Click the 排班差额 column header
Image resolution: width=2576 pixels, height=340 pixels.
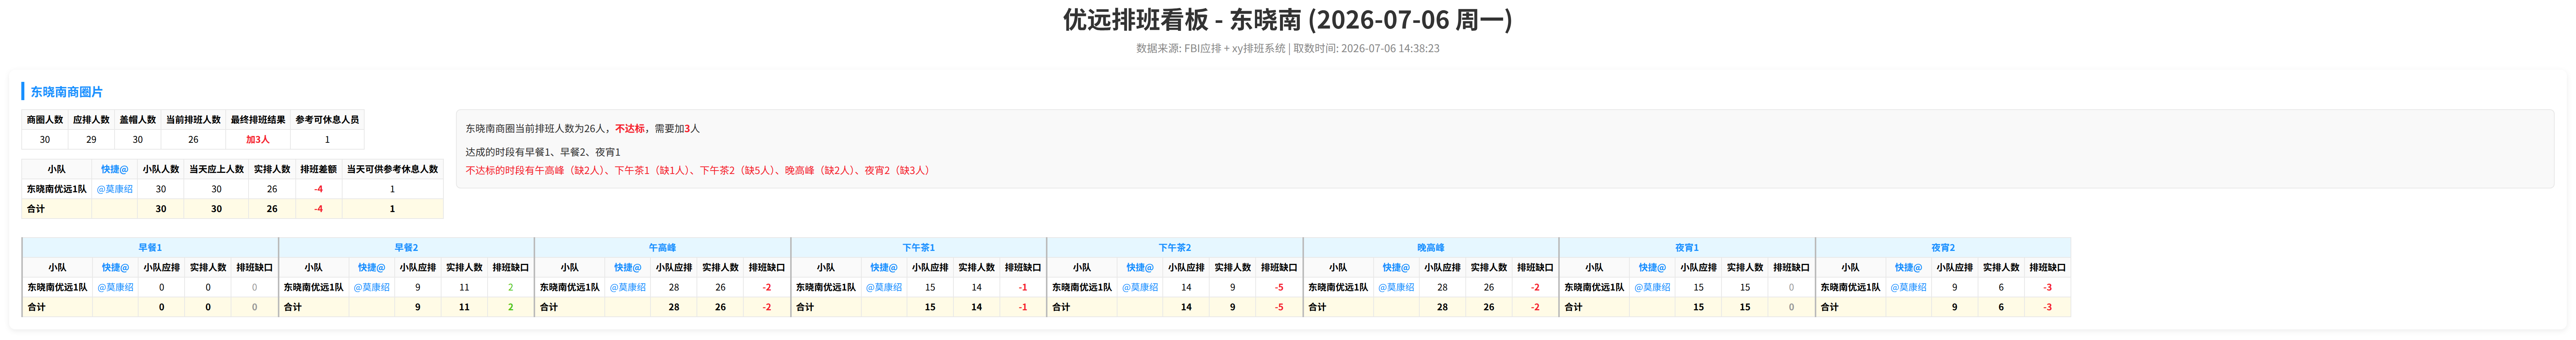[318, 169]
